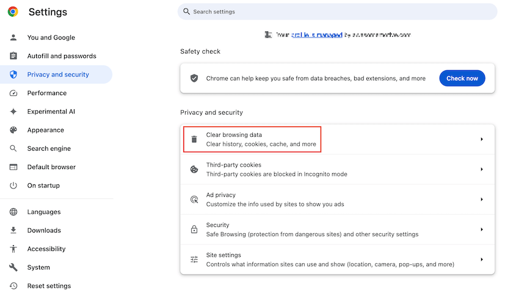Click the trash can icon for Clear browsing data

194,139
